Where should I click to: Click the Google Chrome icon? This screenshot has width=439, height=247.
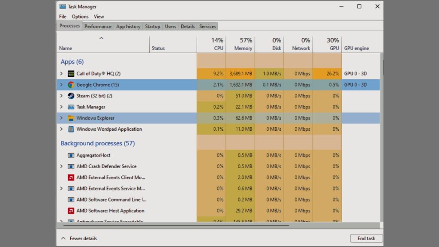tap(71, 84)
